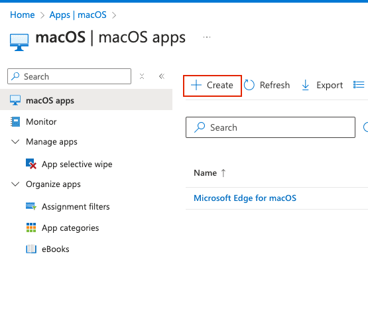Export the apps list

coord(322,86)
